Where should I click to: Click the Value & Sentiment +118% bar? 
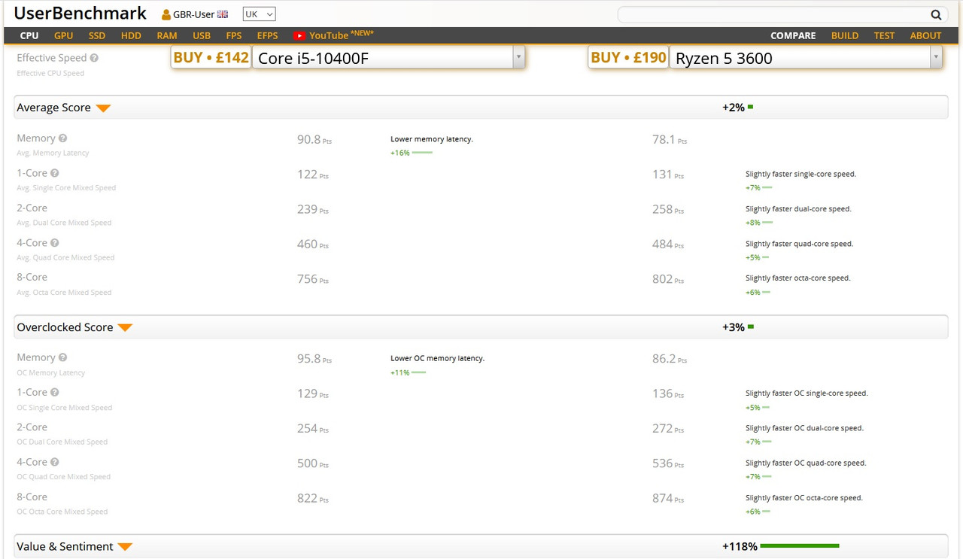[x=798, y=546]
